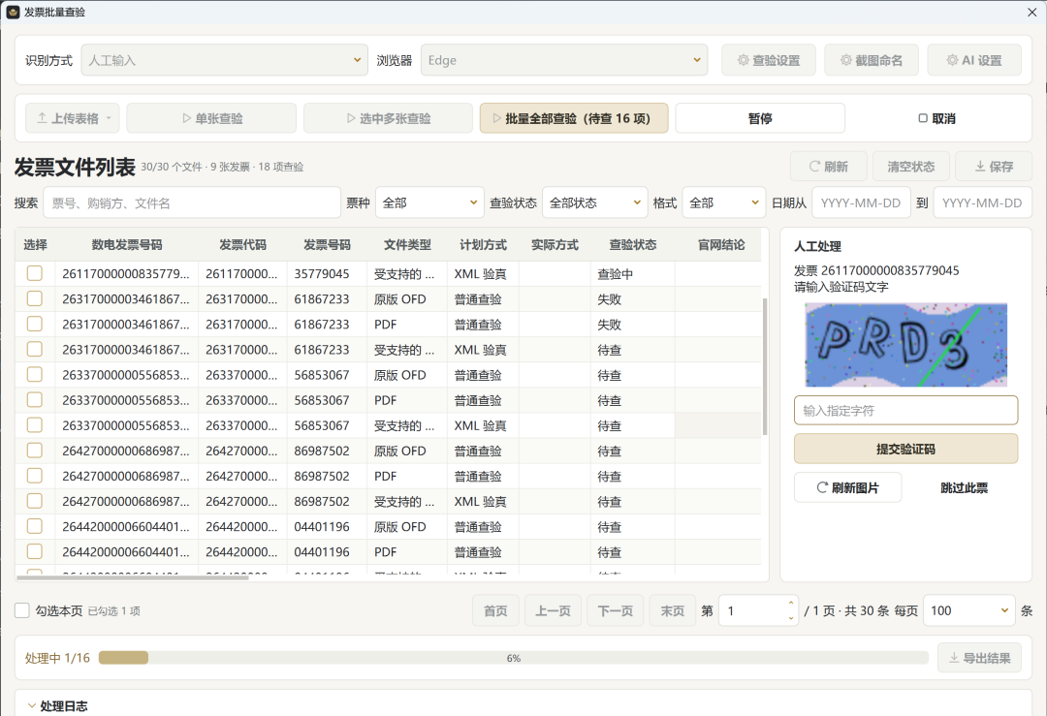This screenshot has width=1047, height=716.
Task: Click the 刷新 list button
Action: (x=829, y=166)
